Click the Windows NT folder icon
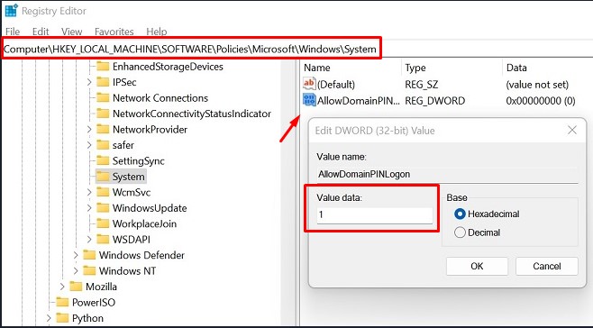Screen dimensions: 593x328 (89, 271)
